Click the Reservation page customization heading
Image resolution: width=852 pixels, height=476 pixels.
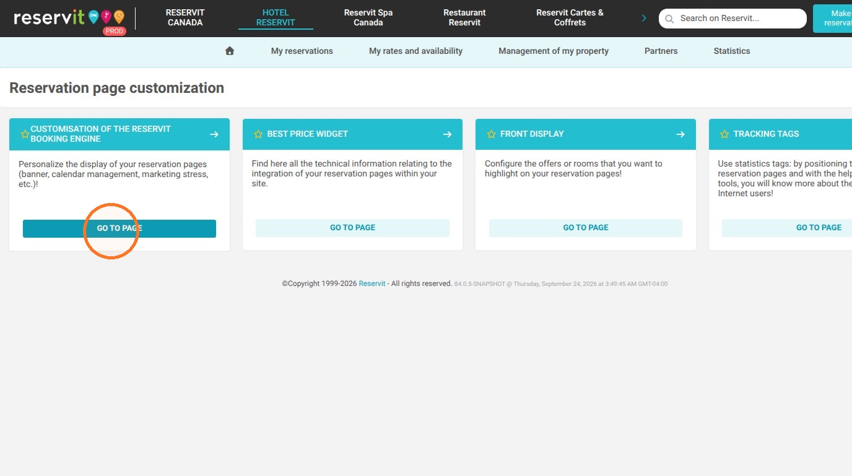(116, 88)
